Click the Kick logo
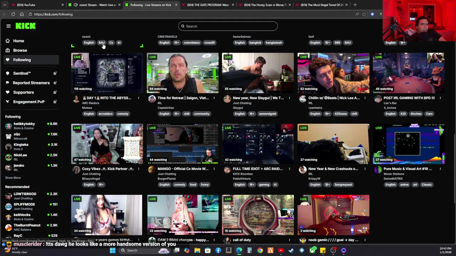This screenshot has width=456, height=256. 25,26
